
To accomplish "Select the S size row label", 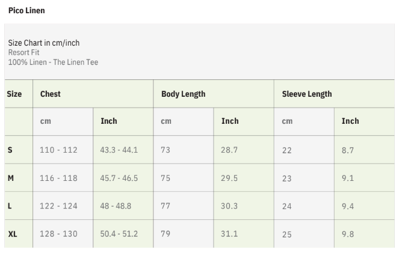I will [10, 150].
